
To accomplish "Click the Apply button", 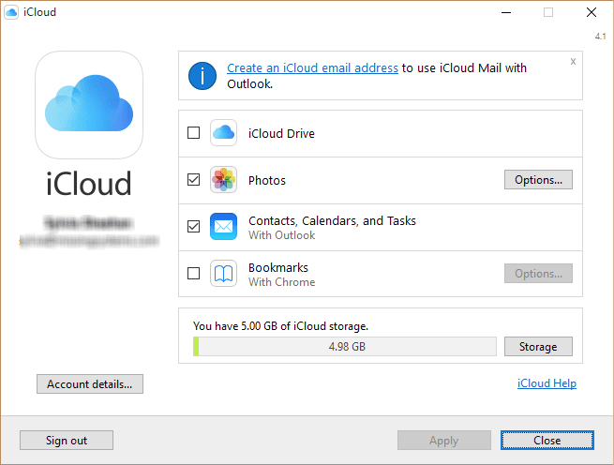I will (444, 441).
